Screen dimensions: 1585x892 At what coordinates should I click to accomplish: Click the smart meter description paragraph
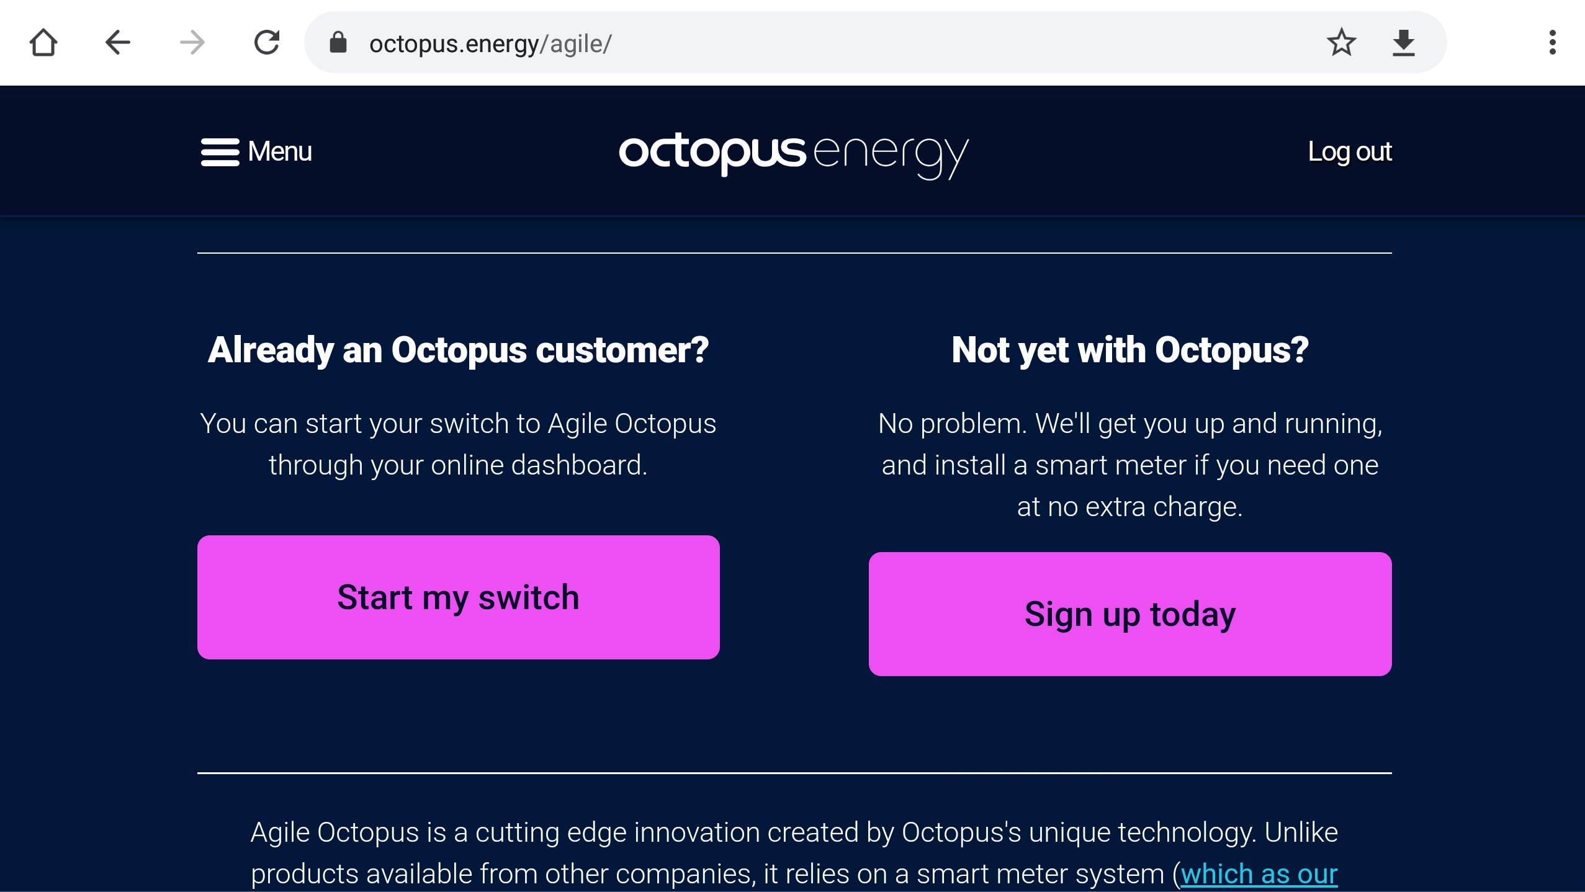click(x=1130, y=465)
